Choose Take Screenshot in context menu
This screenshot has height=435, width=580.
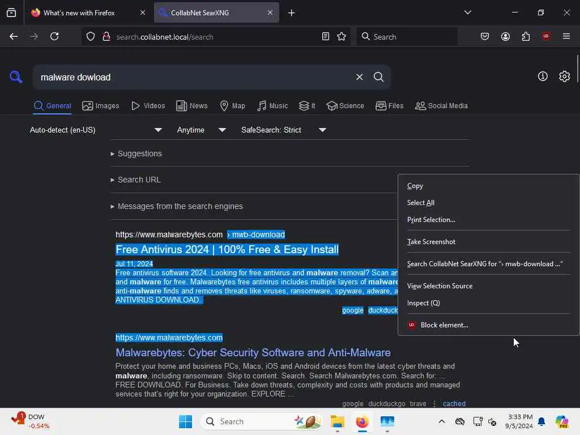(488, 241)
